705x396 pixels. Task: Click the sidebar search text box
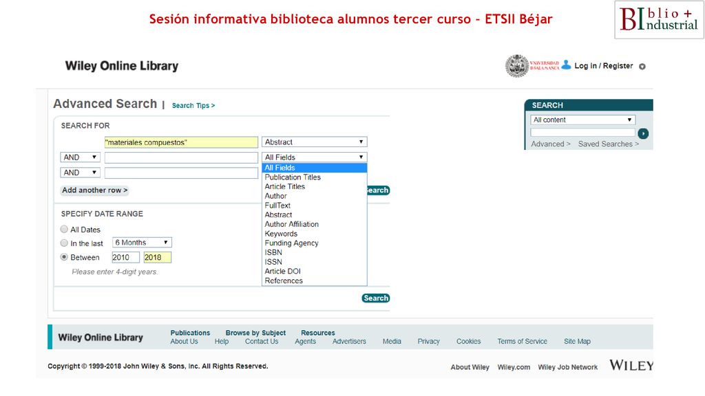(x=582, y=133)
